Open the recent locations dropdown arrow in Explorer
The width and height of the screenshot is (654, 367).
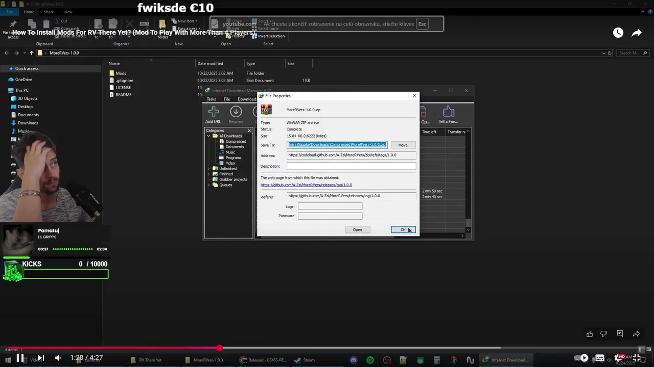24,53
